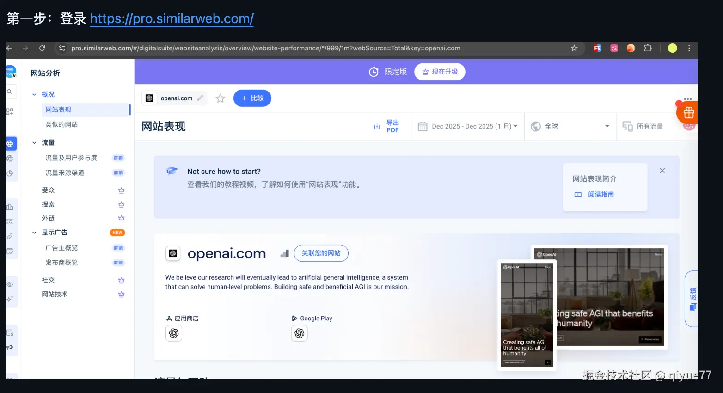Collapse the 概况 section chevron
The width and height of the screenshot is (723, 393).
click(x=34, y=94)
